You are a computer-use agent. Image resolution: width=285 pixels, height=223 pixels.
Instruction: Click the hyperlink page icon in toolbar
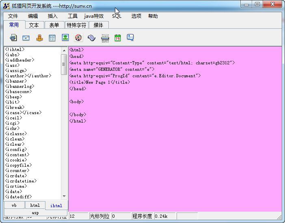coord(13,38)
